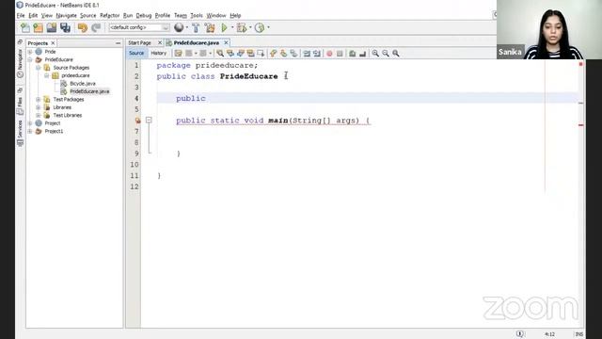The image size is (602, 339).
Task: Open dropdown arrow next to Run Project
Action: tap(232, 27)
